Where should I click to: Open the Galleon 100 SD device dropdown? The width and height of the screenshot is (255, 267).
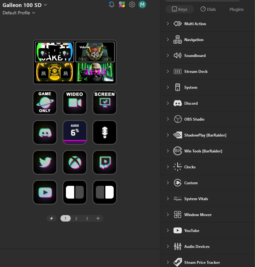(25, 5)
